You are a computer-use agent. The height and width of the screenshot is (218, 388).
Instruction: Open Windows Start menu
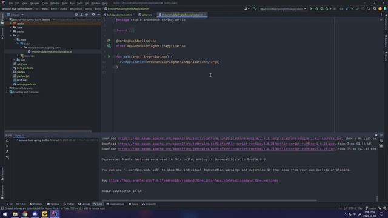[5, 214]
